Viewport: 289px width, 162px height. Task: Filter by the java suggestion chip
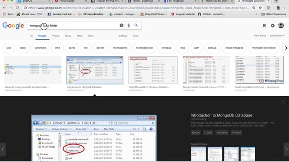(9, 48)
